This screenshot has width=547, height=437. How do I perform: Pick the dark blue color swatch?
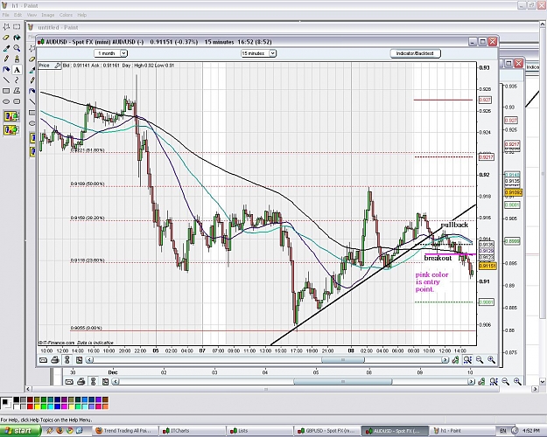[57, 399]
